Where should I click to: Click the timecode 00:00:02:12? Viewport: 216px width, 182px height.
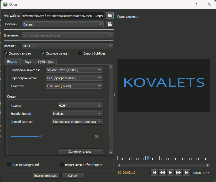click(x=127, y=173)
